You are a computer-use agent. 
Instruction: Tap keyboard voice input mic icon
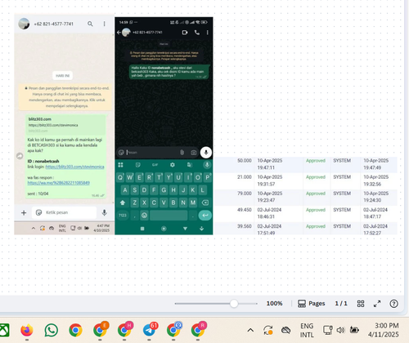(207, 164)
